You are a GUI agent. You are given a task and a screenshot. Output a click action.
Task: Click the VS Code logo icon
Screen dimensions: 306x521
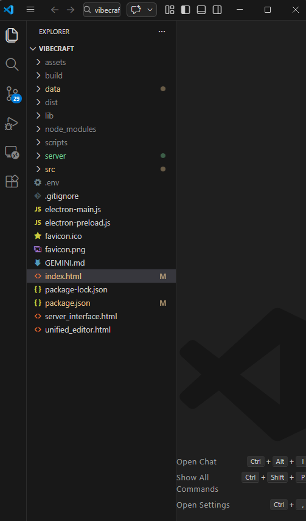coord(9,10)
